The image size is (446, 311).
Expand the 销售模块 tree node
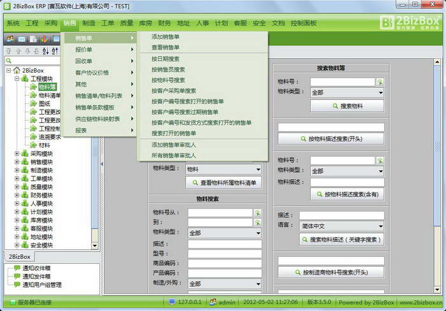click(17, 162)
